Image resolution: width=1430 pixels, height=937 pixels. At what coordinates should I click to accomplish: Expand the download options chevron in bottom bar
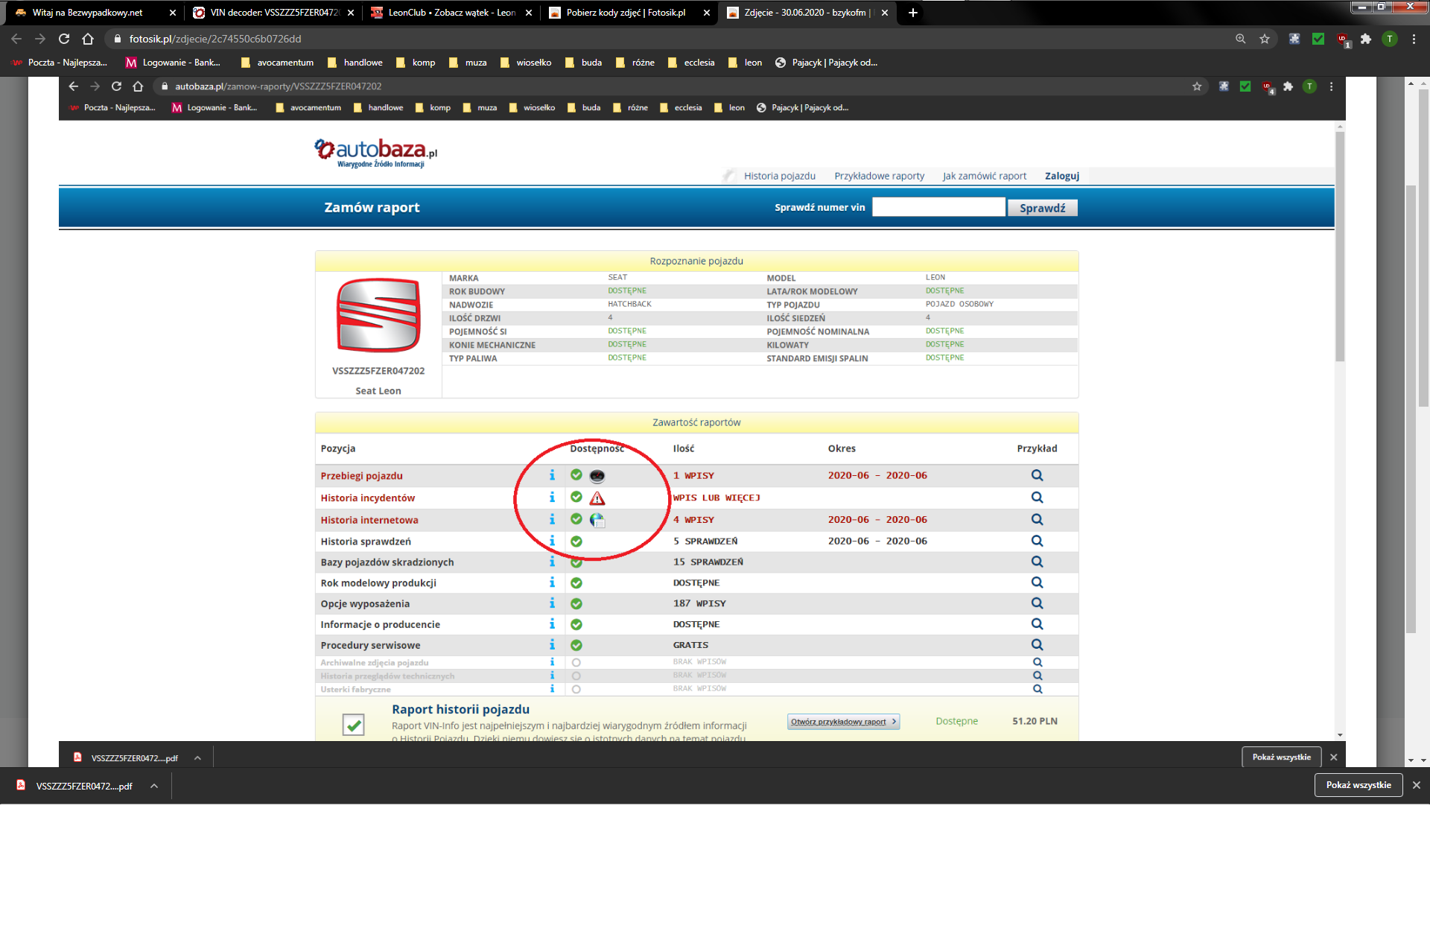coord(154,786)
